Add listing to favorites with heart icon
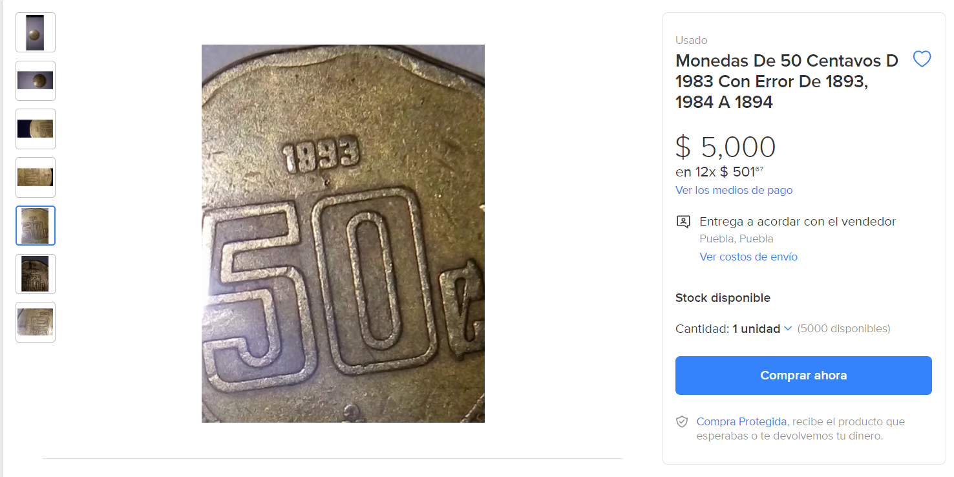 click(922, 59)
